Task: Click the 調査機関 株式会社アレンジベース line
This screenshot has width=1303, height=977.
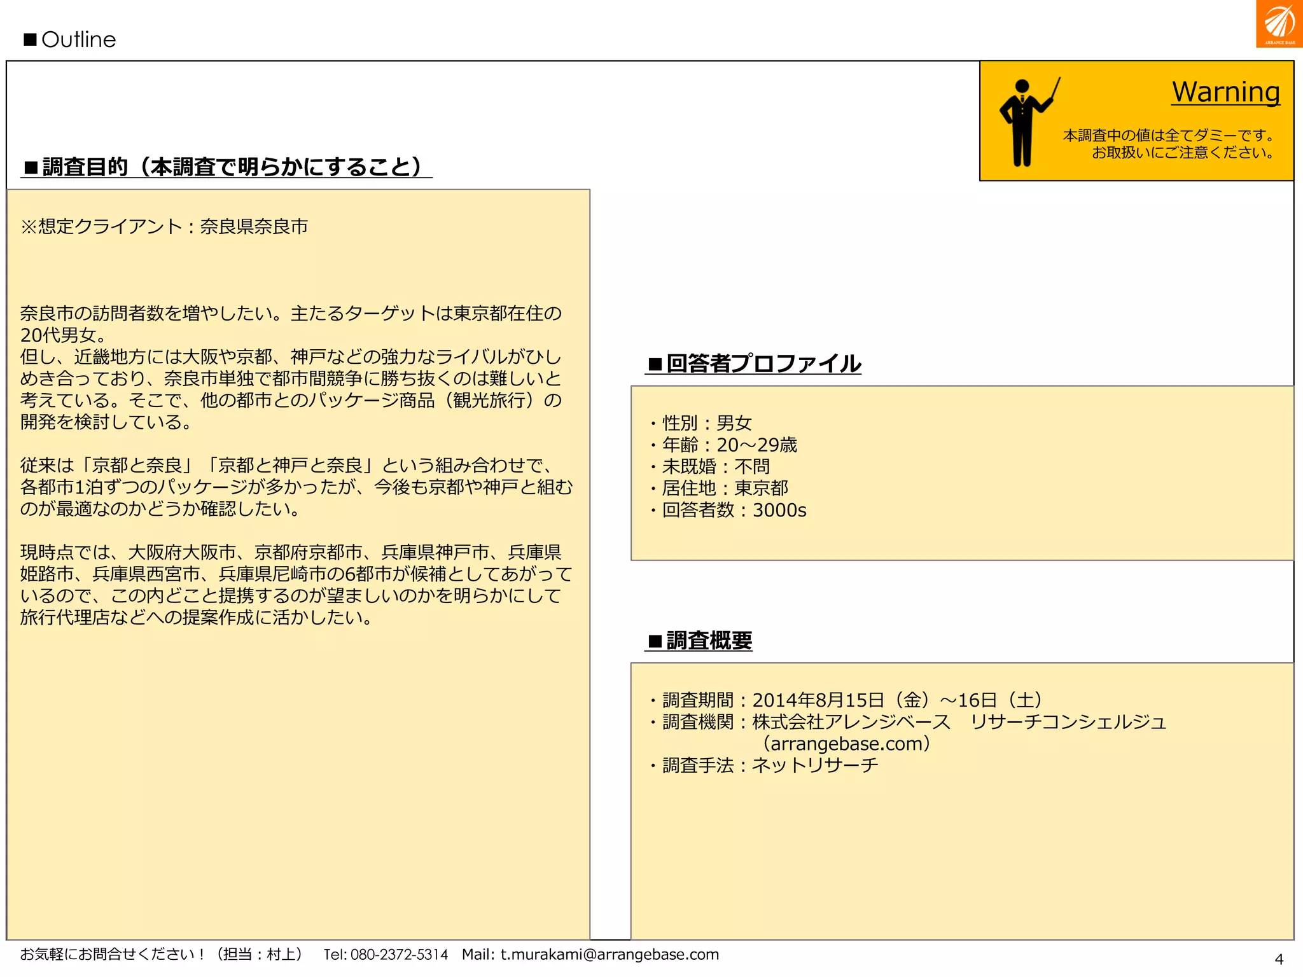Action: click(x=908, y=721)
